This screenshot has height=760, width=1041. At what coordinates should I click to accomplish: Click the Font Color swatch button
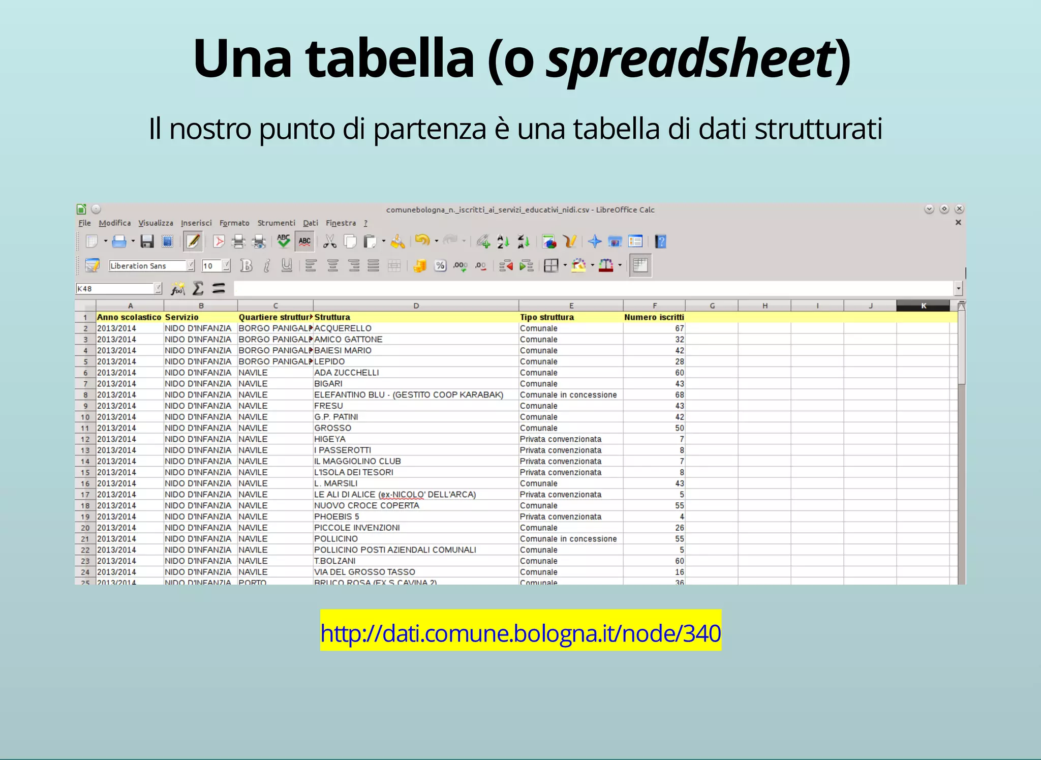tap(606, 265)
